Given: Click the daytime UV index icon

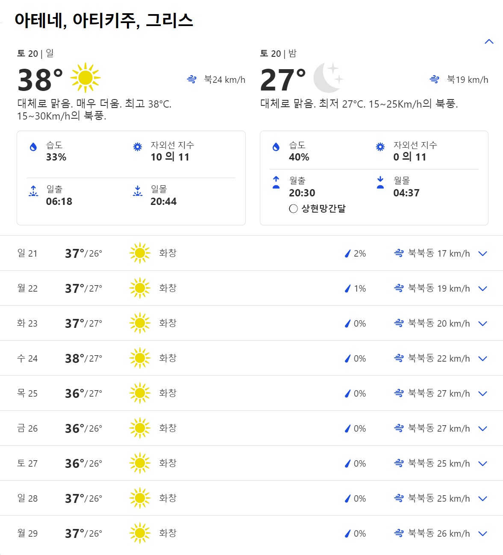Looking at the screenshot, I should click(138, 147).
